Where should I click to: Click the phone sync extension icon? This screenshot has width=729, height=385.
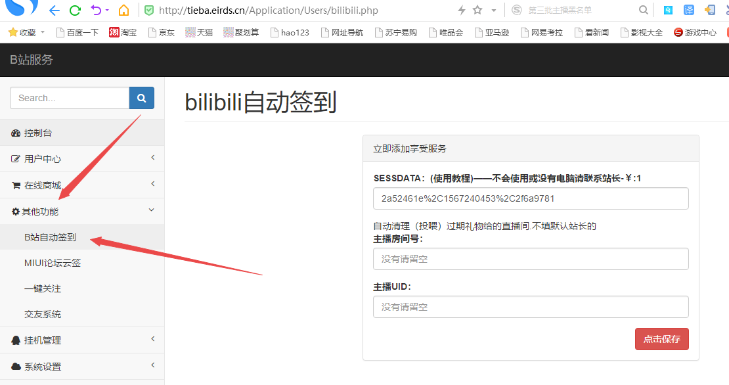coord(709,10)
